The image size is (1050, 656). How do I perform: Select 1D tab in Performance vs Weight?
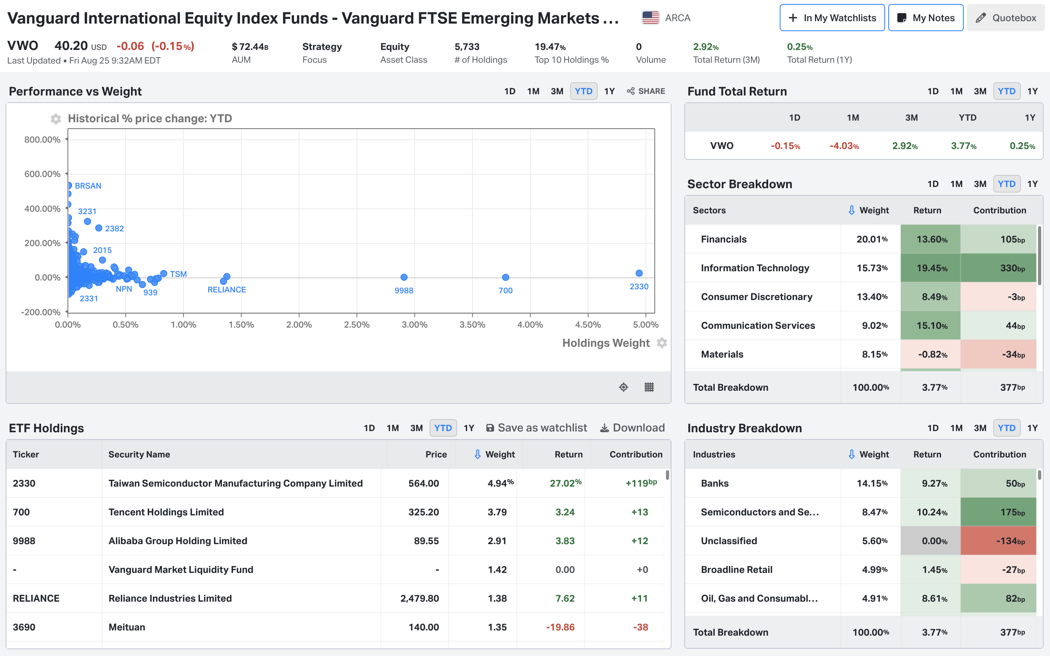click(x=510, y=91)
